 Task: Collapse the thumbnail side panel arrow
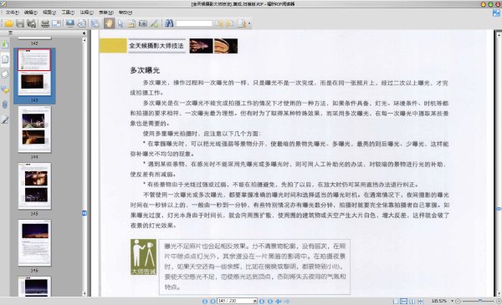(x=84, y=33)
